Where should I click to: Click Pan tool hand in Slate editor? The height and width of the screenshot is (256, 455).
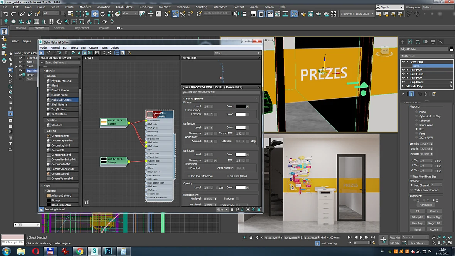[x=232, y=209]
